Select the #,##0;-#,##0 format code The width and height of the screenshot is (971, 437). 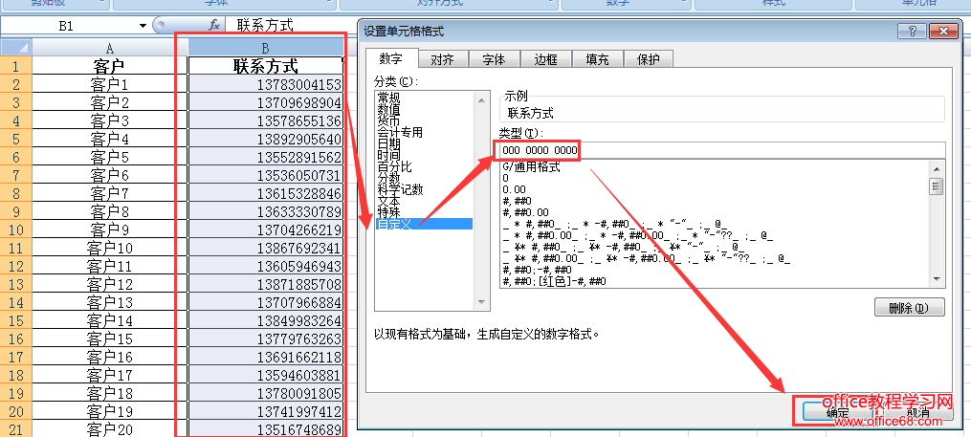pos(537,270)
